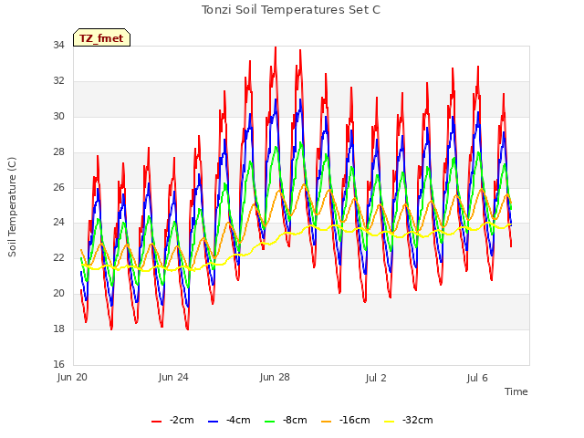Screen dimensions: 584x438
Task: Click the Jun 24 x-axis tick label
Action: click(173, 377)
